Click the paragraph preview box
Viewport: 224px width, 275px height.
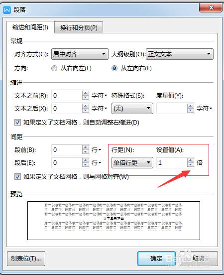click(113, 221)
